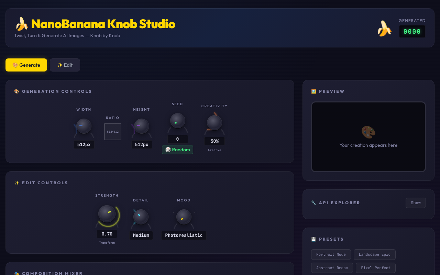Click the 512×512 ratio preview box
The width and height of the screenshot is (440, 275).
113,132
